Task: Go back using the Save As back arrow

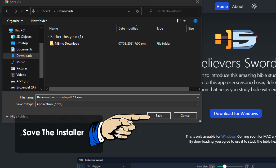Action: 7,11
